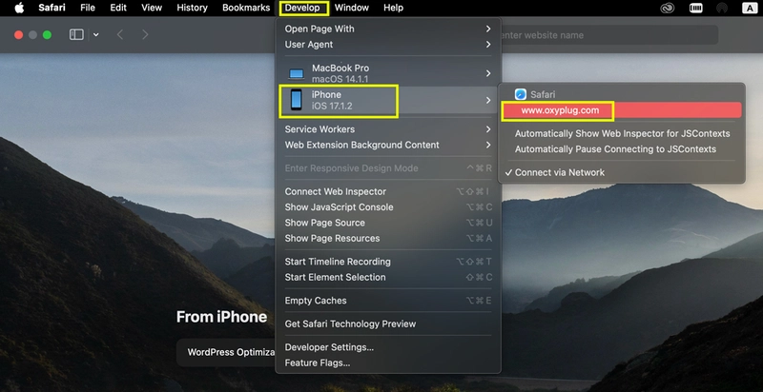The height and width of the screenshot is (392, 763).
Task: Expand User Agent submenu
Action: pos(388,44)
